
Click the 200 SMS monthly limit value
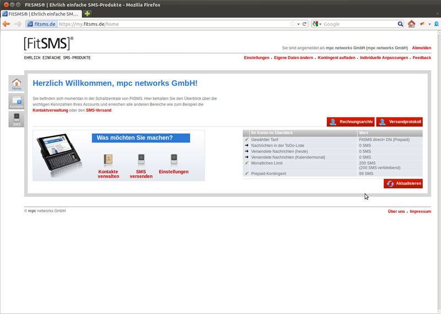click(x=367, y=163)
